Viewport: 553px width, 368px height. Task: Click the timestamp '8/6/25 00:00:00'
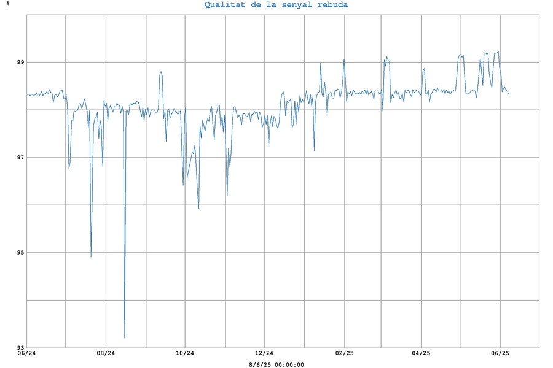(276, 365)
